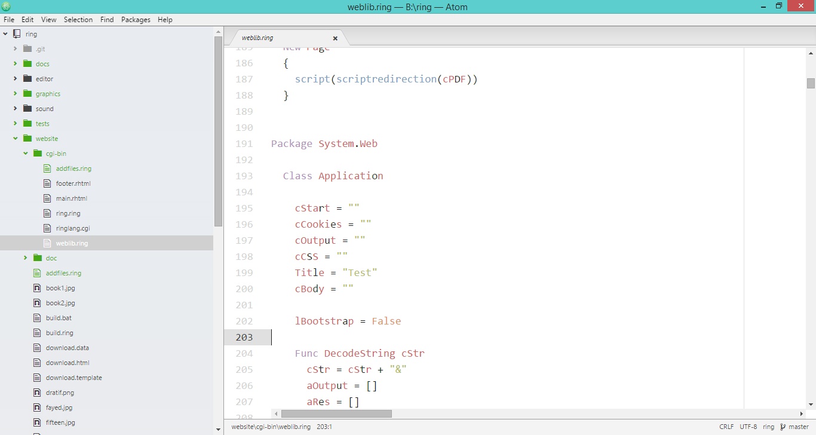
Task: Click the fayed.jpg image file icon
Action: [37, 407]
